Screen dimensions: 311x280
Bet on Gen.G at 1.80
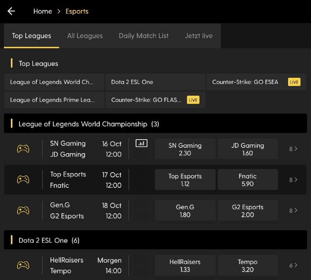[185, 210]
